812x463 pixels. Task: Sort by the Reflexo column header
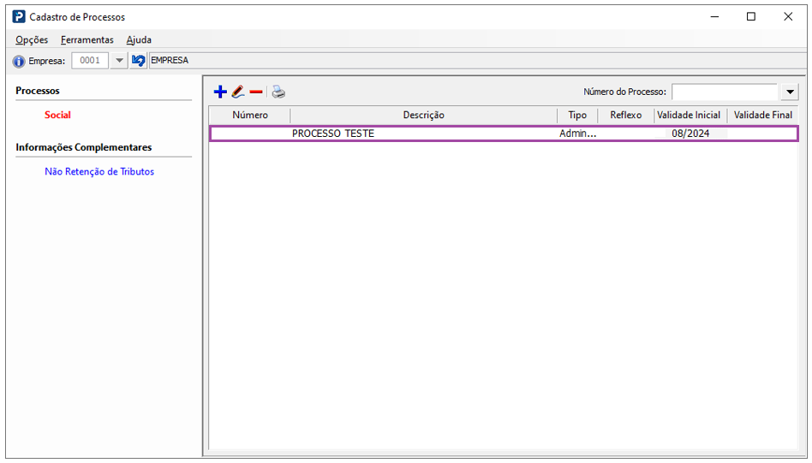(625, 116)
